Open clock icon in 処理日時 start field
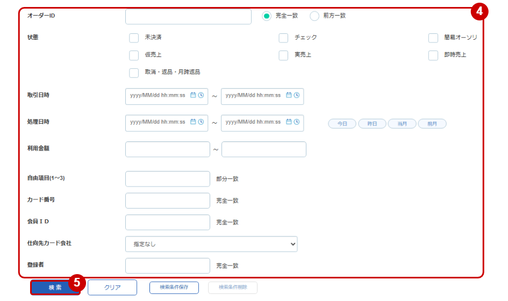 pyautogui.click(x=201, y=122)
